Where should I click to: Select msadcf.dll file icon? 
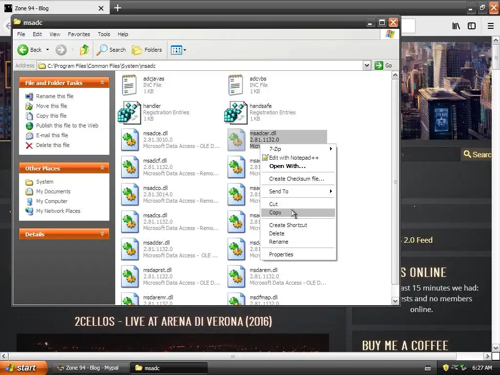(x=130, y=167)
